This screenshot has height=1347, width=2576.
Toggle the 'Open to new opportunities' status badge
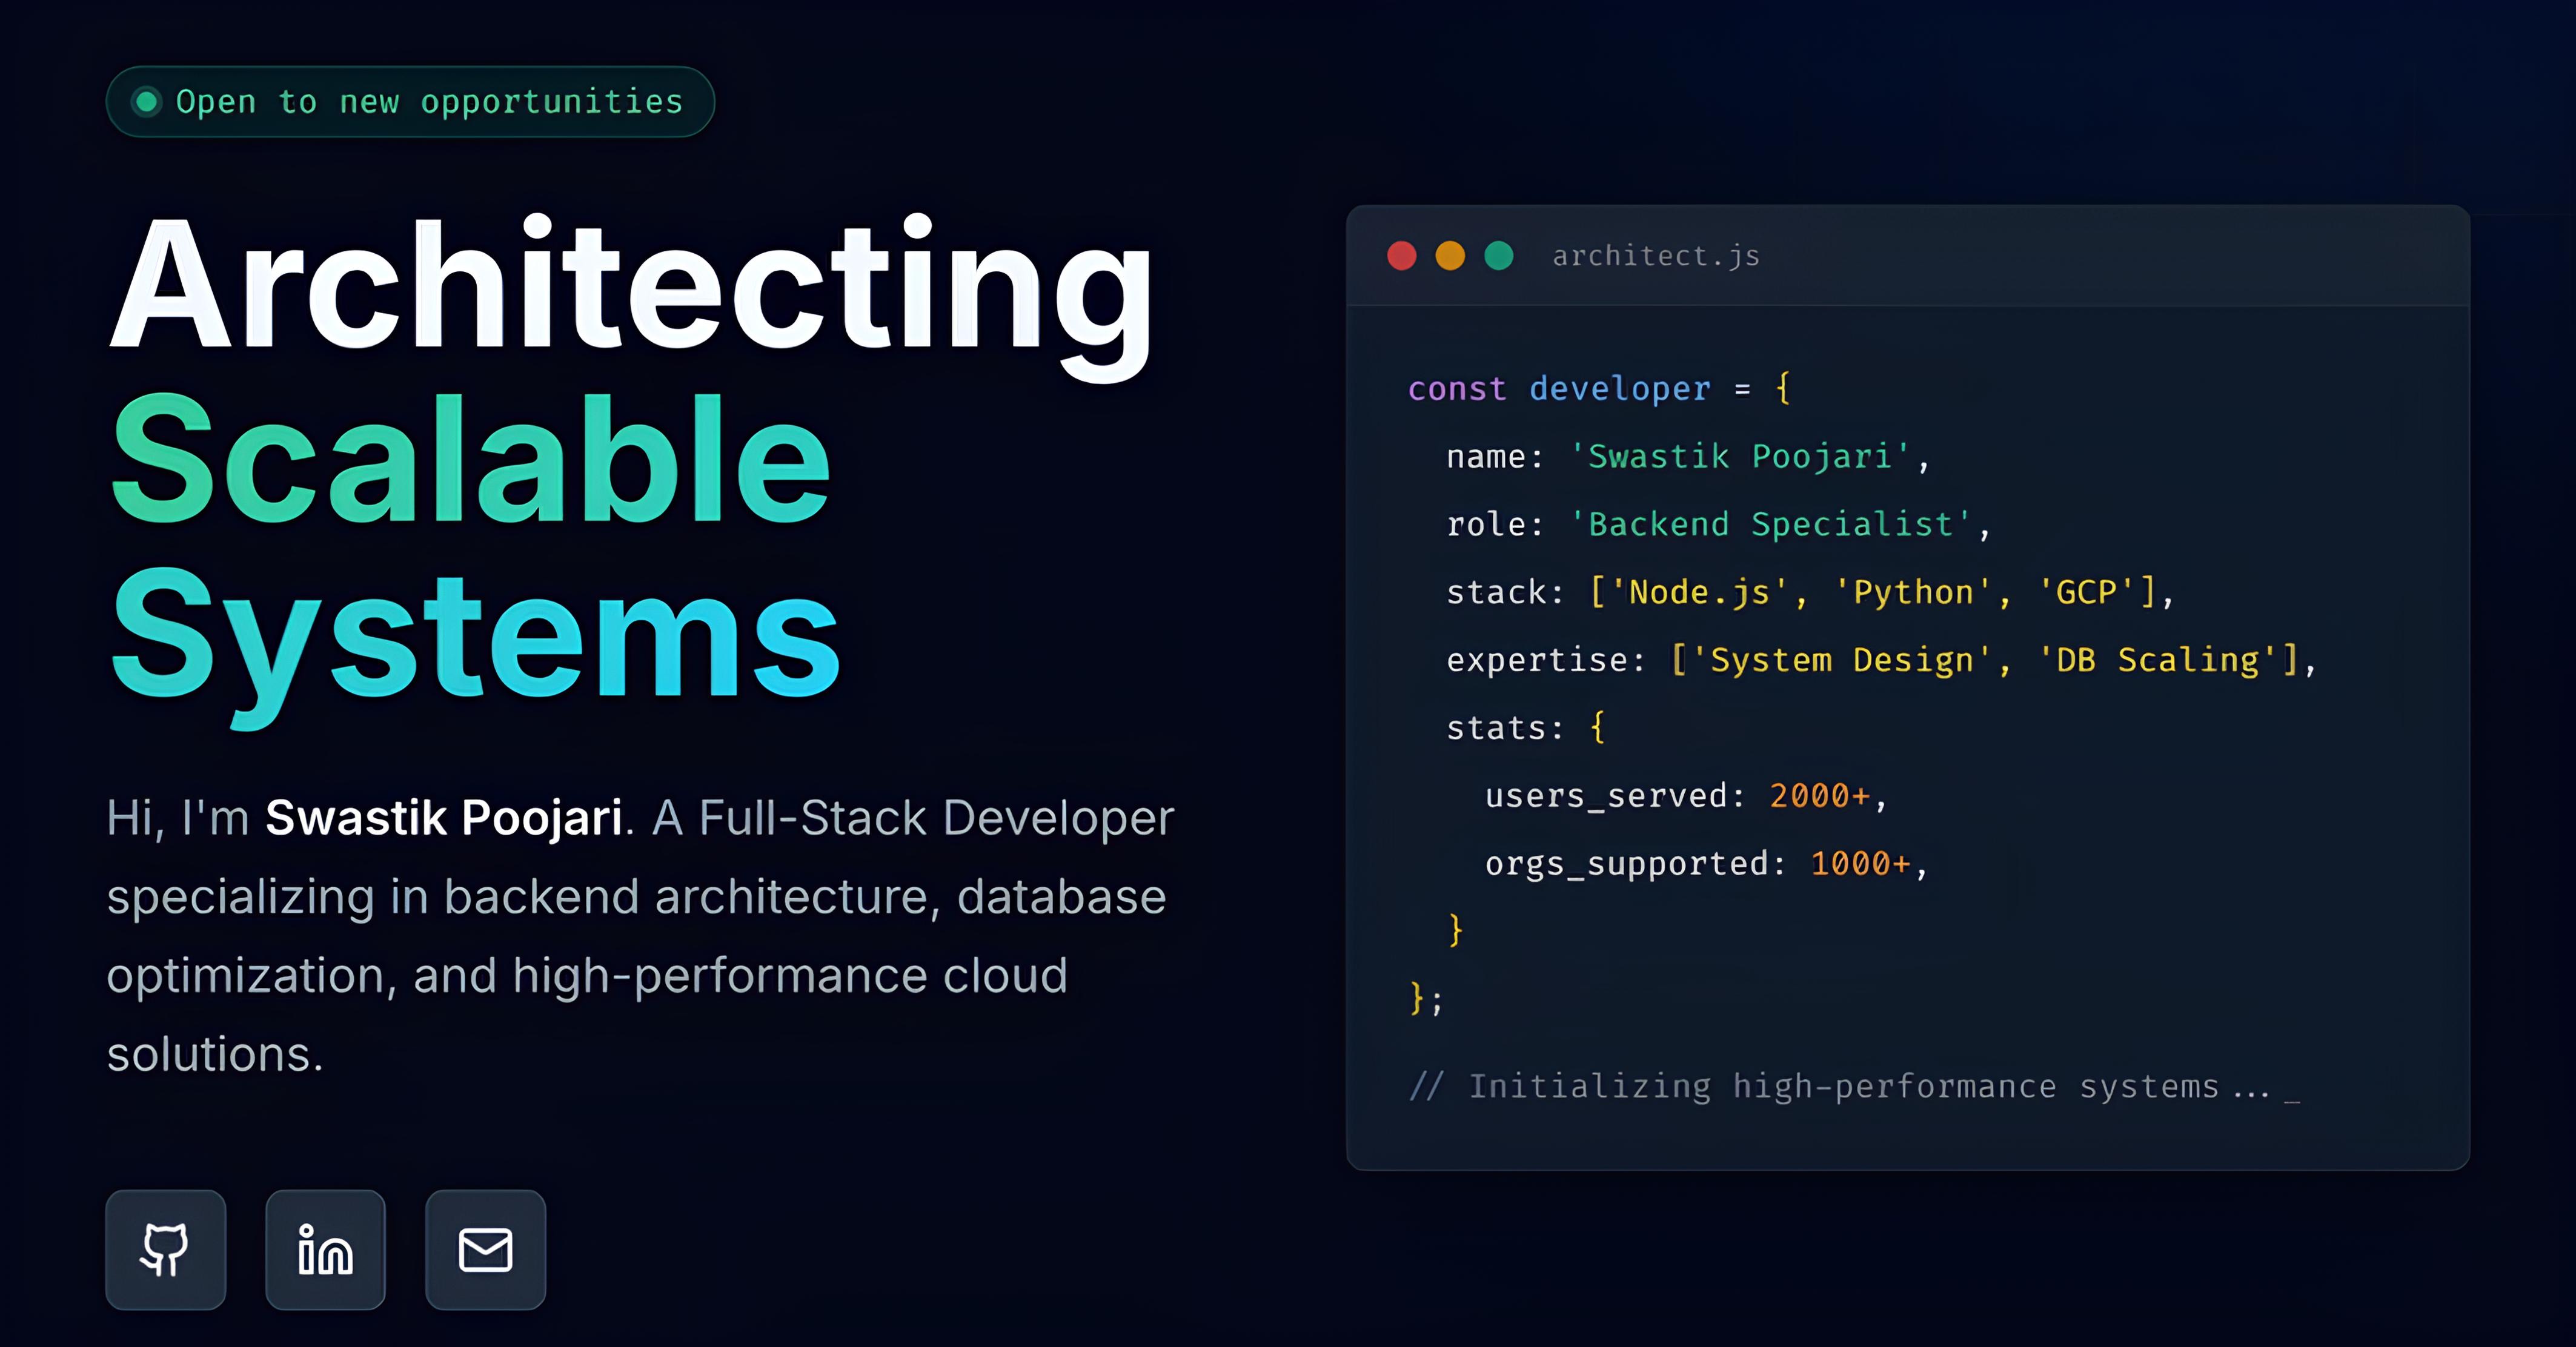point(410,101)
